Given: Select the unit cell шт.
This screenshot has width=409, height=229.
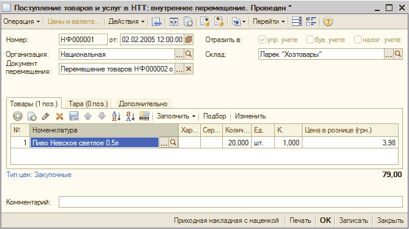Looking at the screenshot, I should pyautogui.click(x=263, y=143).
